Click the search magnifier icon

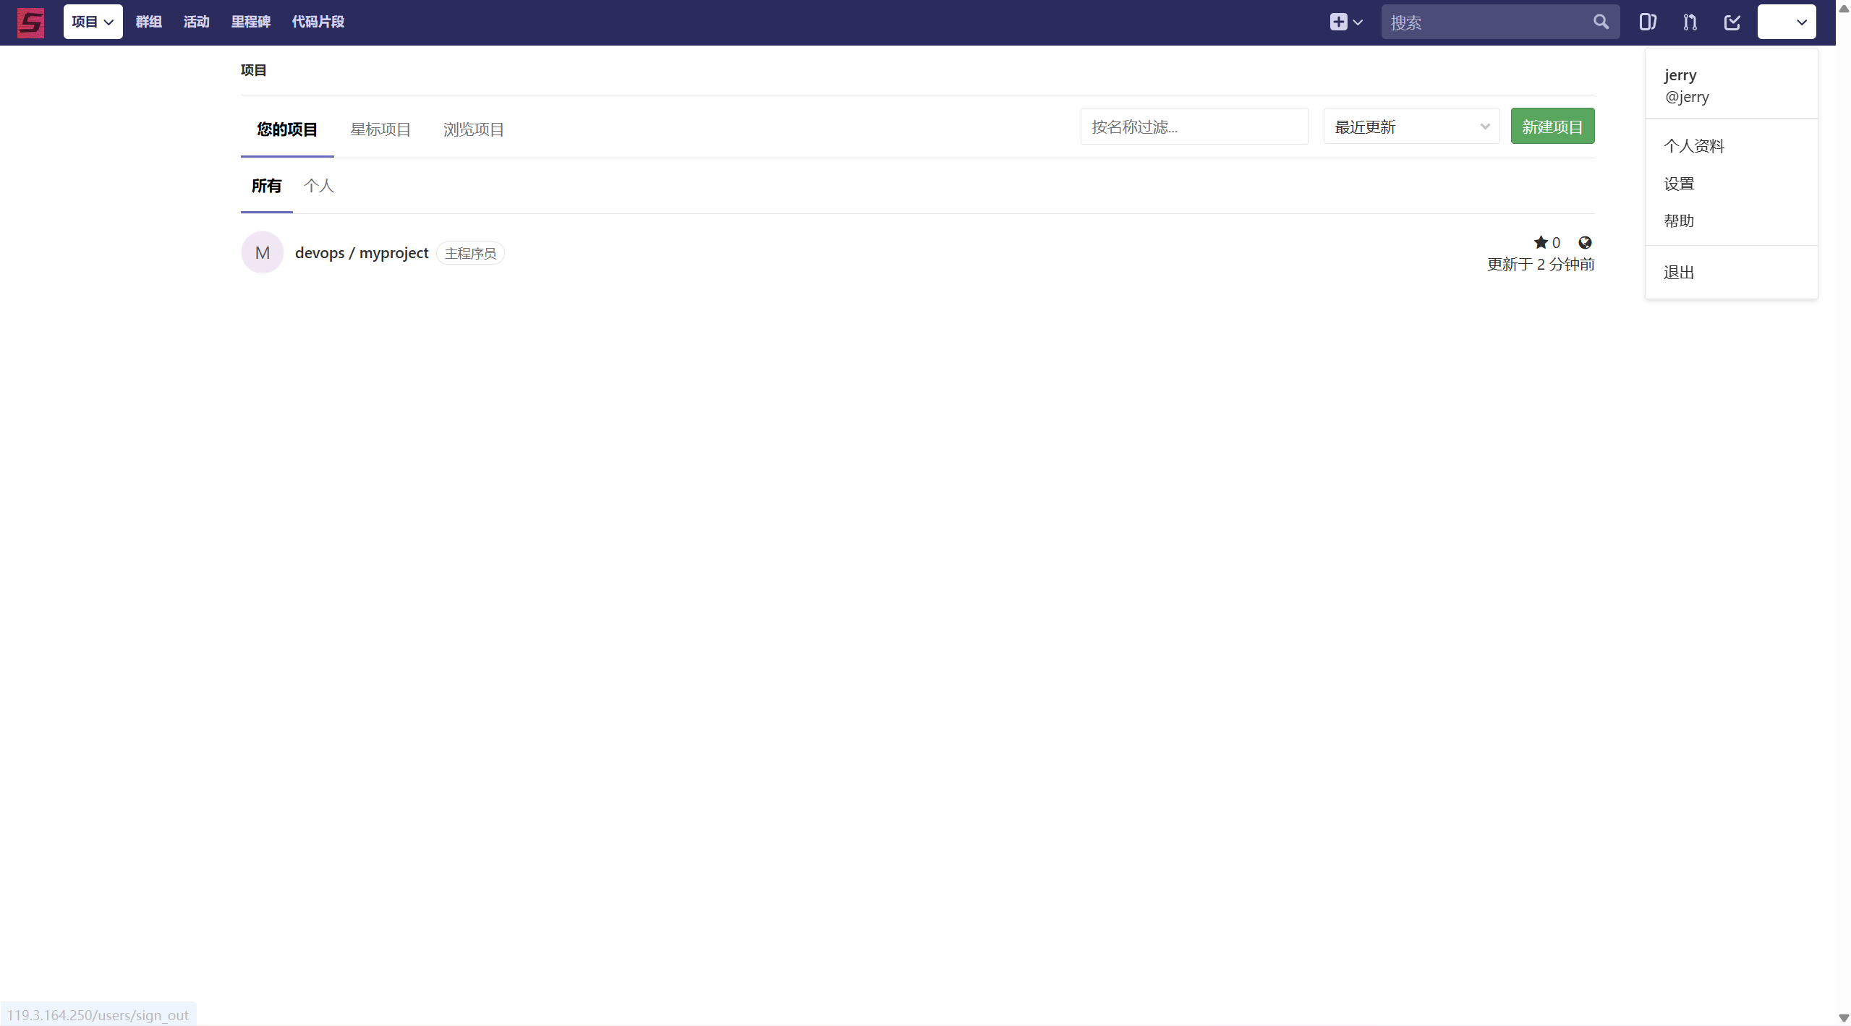[x=1601, y=22]
